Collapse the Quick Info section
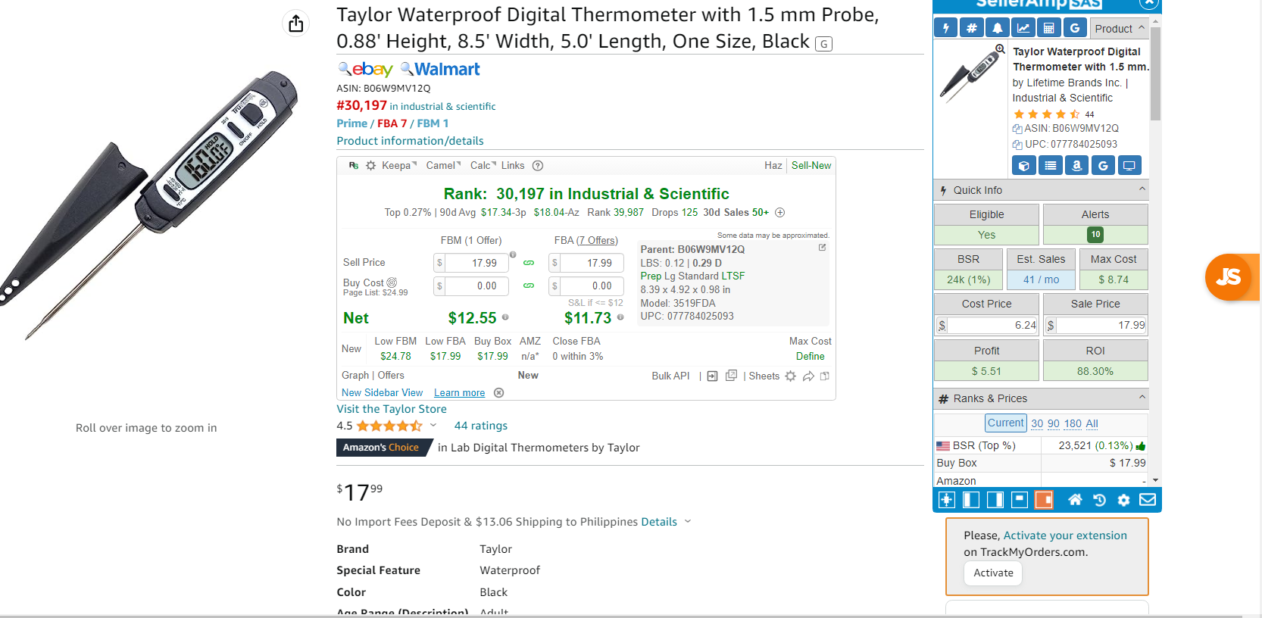 [1142, 189]
